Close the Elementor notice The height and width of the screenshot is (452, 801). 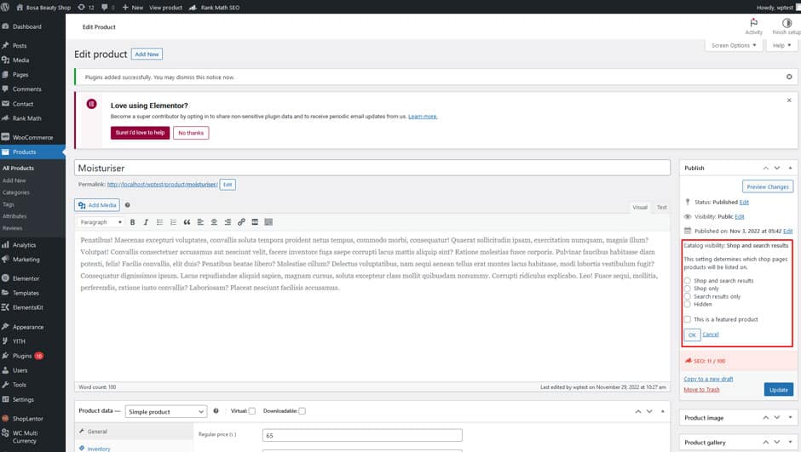pyautogui.click(x=789, y=100)
